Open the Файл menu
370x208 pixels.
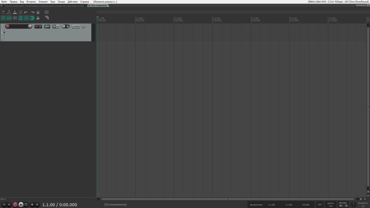click(4, 2)
